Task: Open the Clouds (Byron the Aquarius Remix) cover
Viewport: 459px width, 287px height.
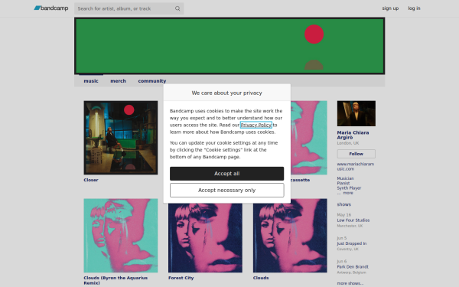Action: pos(121,236)
